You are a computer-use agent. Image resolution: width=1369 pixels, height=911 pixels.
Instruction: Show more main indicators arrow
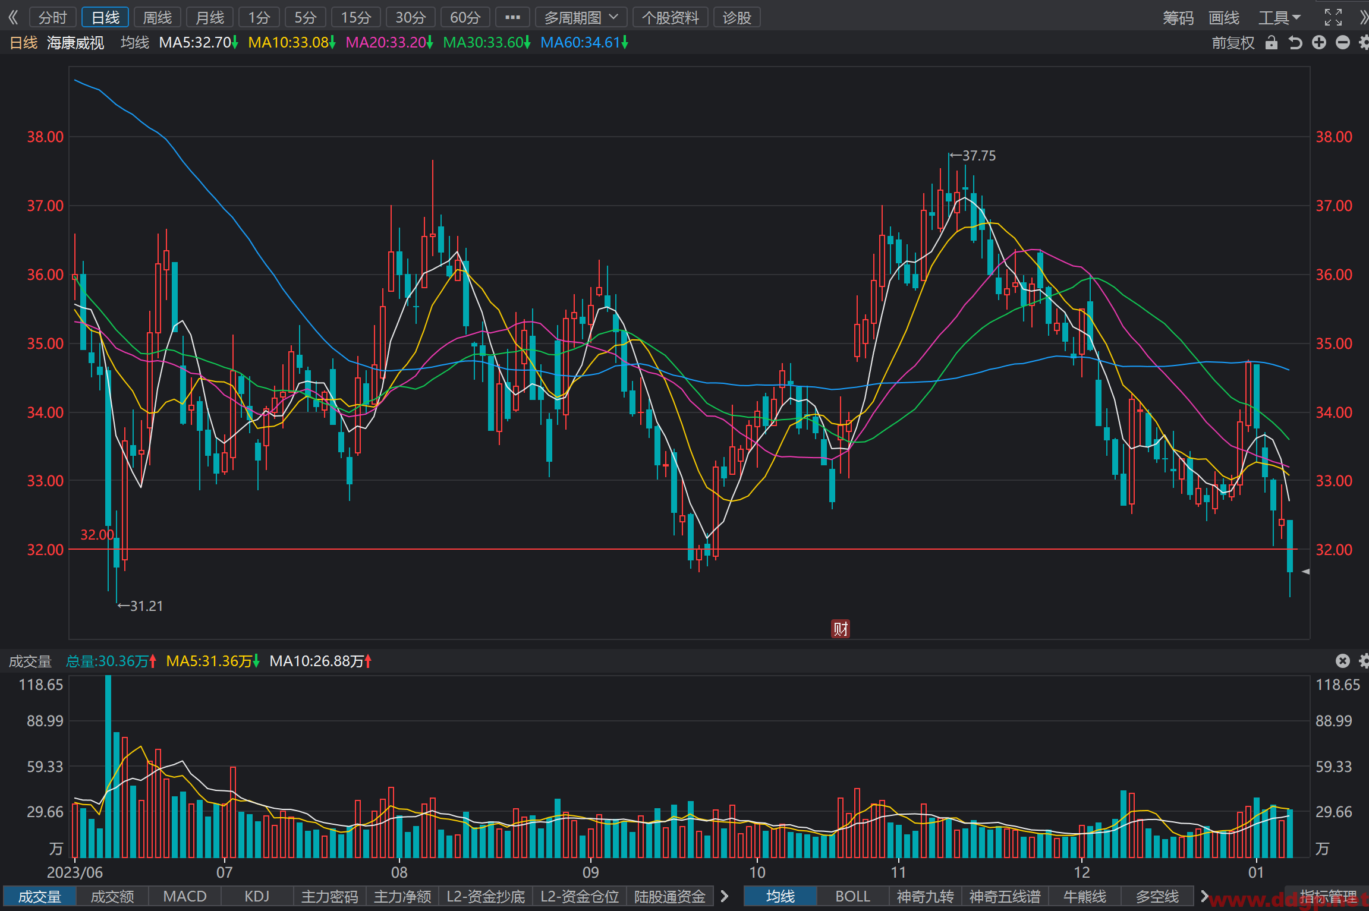pos(1204,896)
